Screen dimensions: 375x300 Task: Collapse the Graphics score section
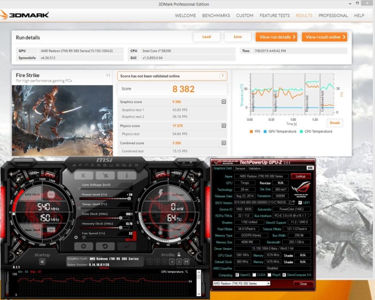(x=223, y=102)
